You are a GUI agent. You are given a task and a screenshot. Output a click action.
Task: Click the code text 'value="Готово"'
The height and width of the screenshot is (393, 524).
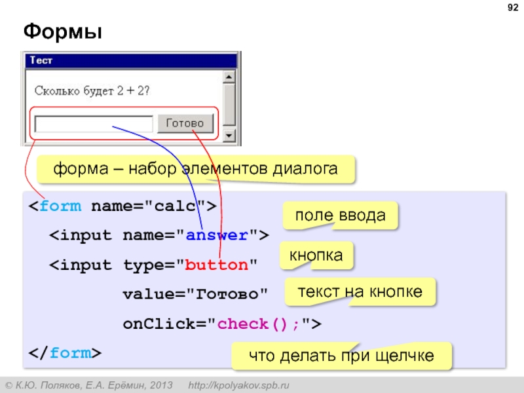(195, 294)
